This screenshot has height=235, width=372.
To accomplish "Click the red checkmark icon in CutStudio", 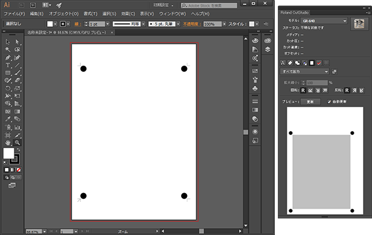I will point(319,63).
